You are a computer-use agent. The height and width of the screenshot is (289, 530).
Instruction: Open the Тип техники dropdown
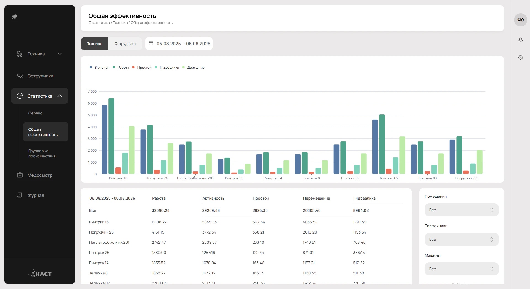462,239
